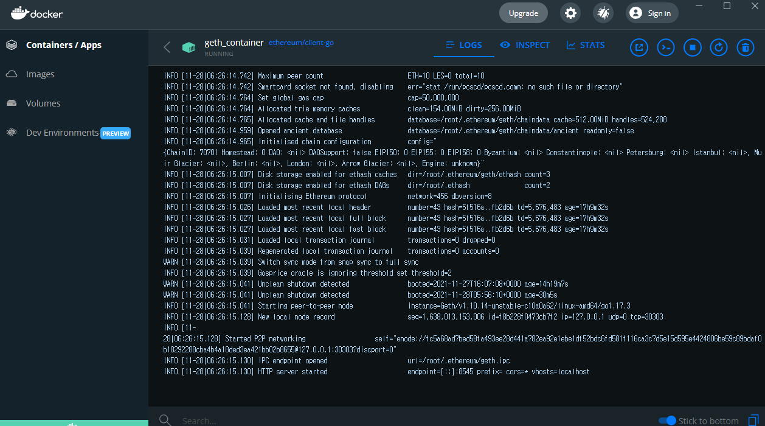Image resolution: width=765 pixels, height=426 pixels.
Task: Toggle Stick to bottom switch
Action: tap(667, 421)
